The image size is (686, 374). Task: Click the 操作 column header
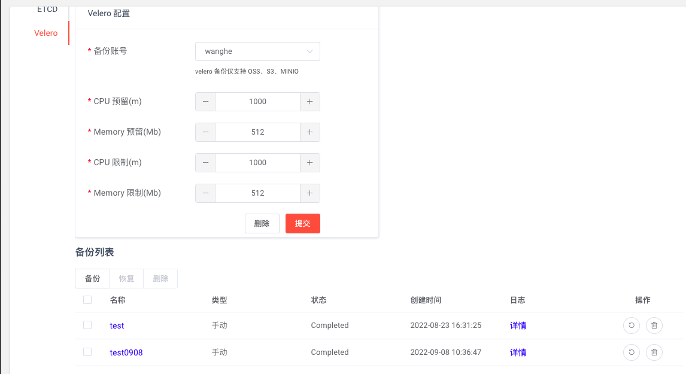click(x=643, y=300)
